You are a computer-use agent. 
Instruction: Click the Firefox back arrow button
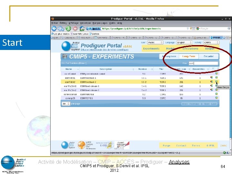pos(54,28)
